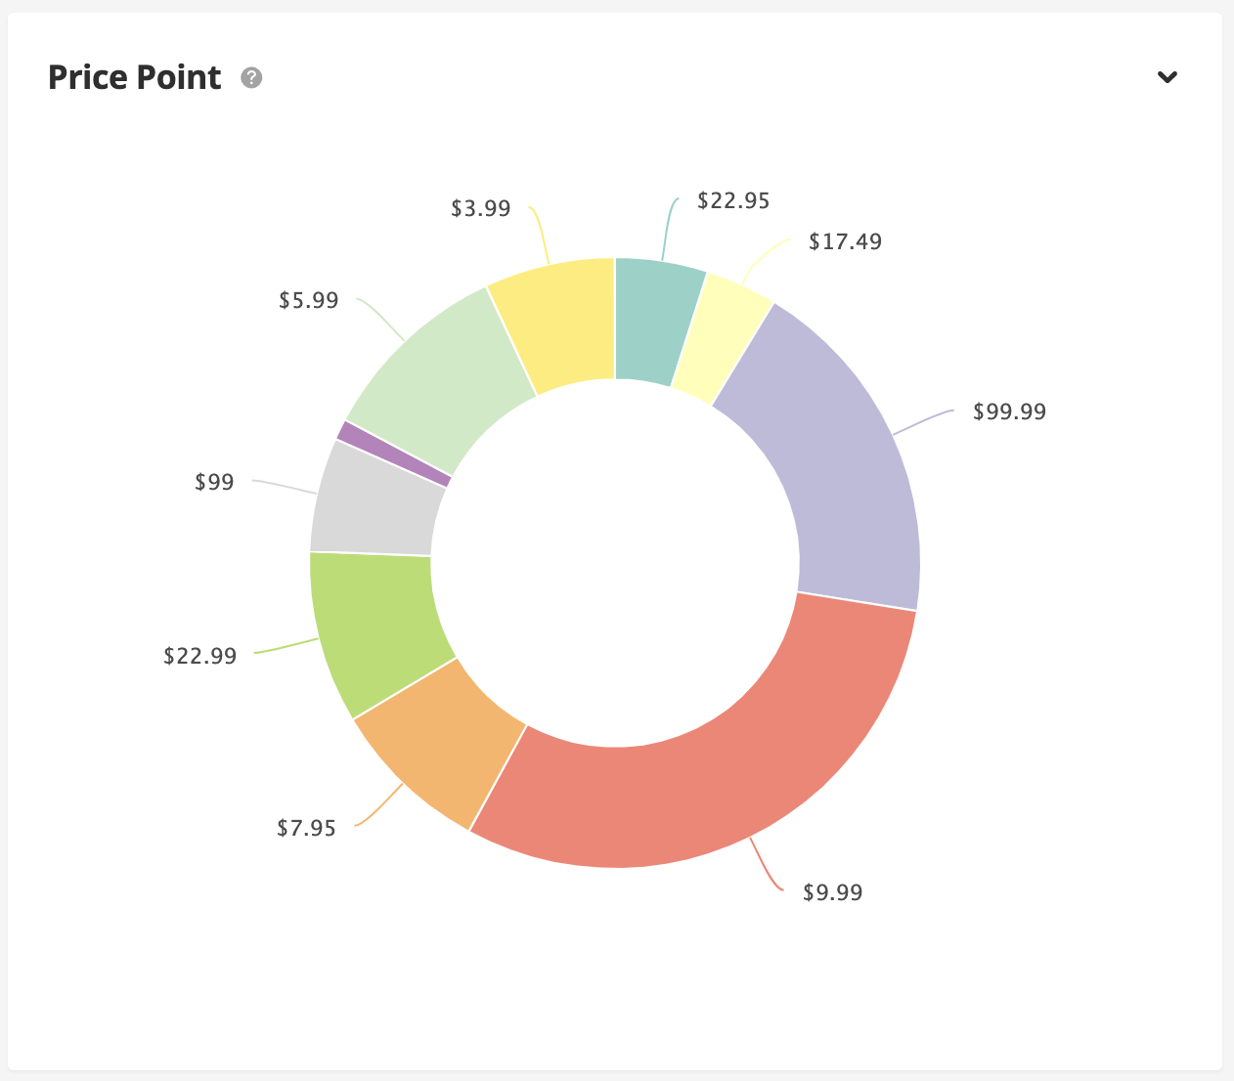Click the $5.99 label text
Screen dimensions: 1234x1081
(308, 300)
